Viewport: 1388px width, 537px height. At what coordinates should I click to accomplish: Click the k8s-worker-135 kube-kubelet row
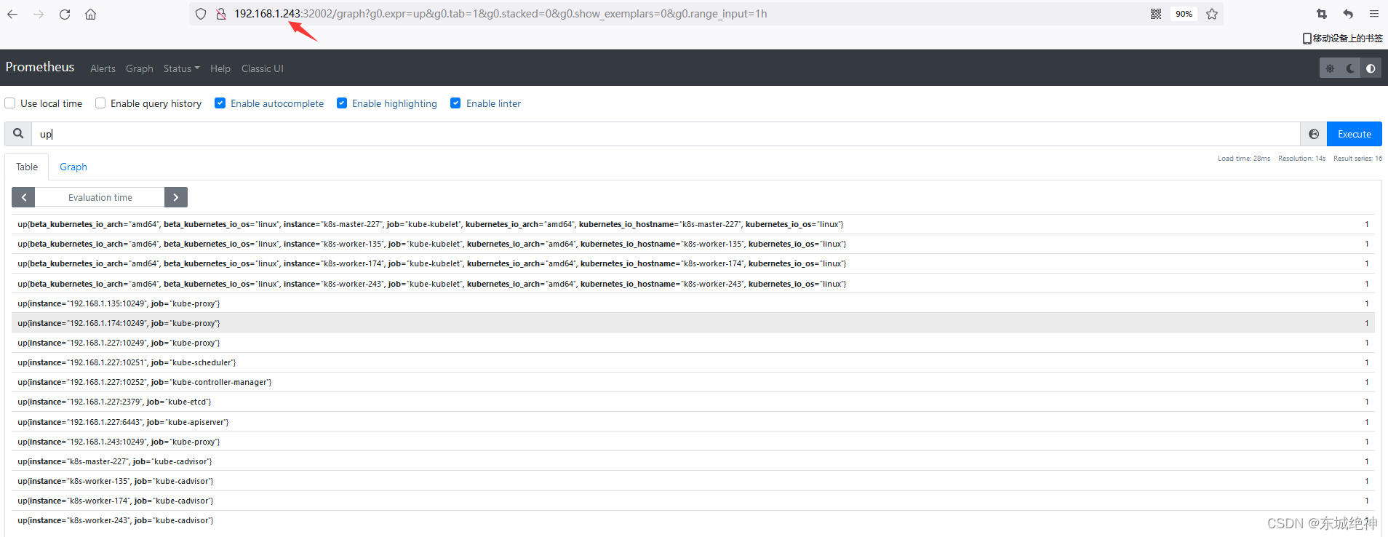click(x=693, y=244)
